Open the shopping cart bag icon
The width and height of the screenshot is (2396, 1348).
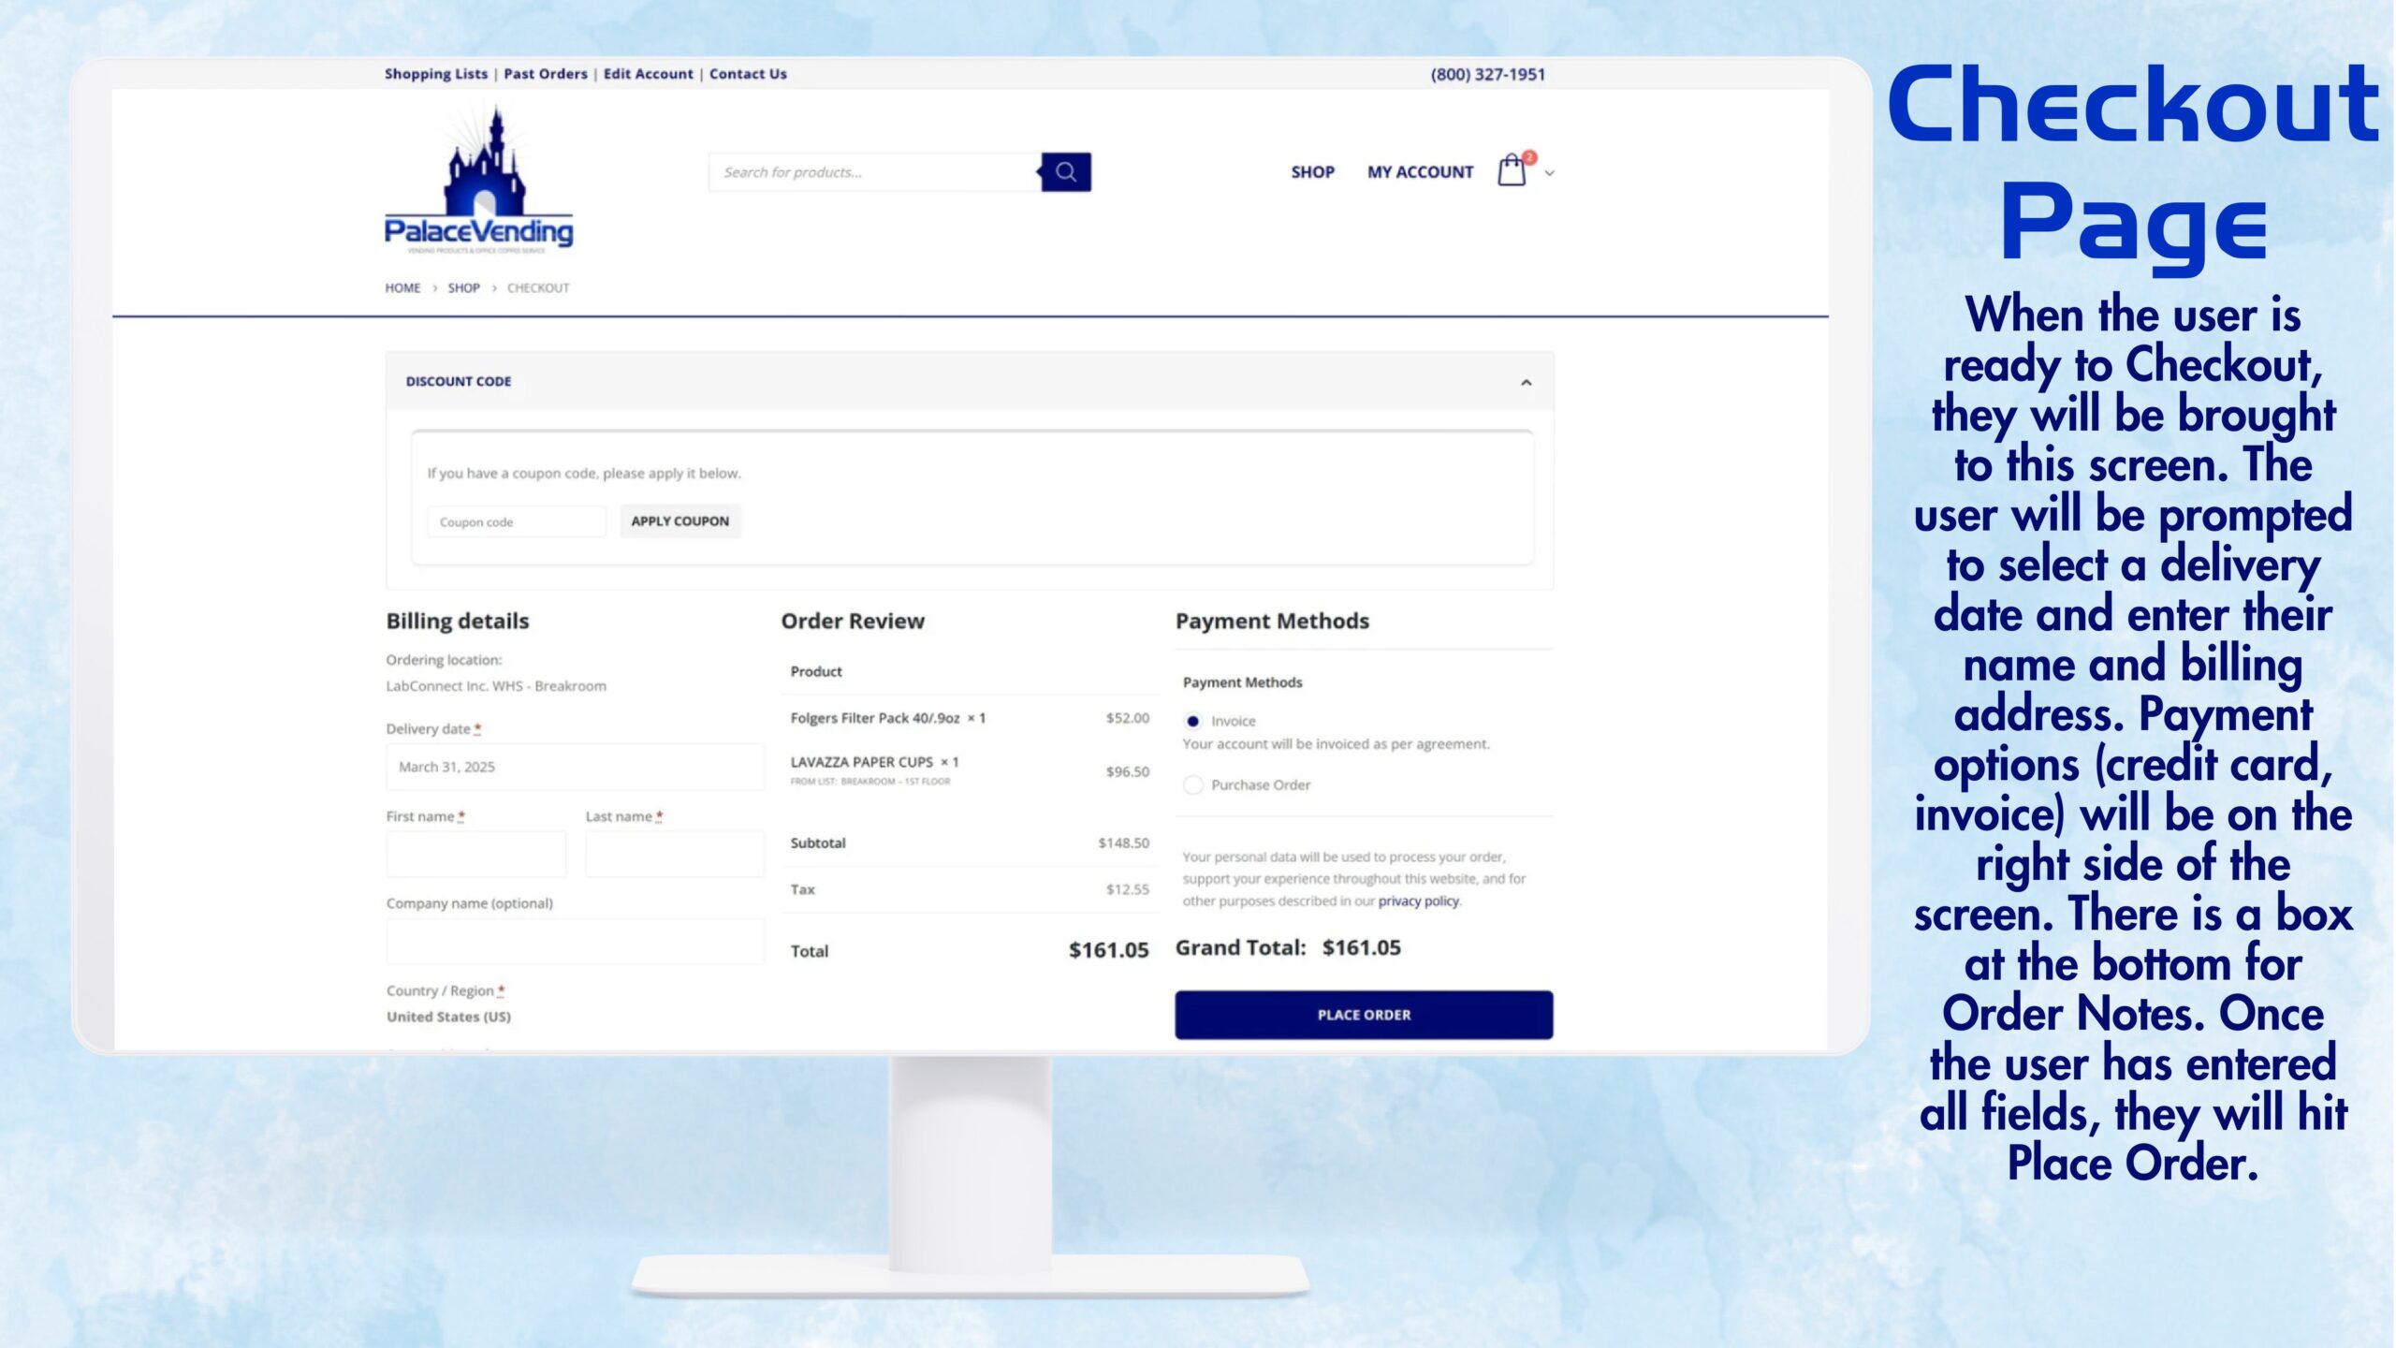[x=1512, y=171]
